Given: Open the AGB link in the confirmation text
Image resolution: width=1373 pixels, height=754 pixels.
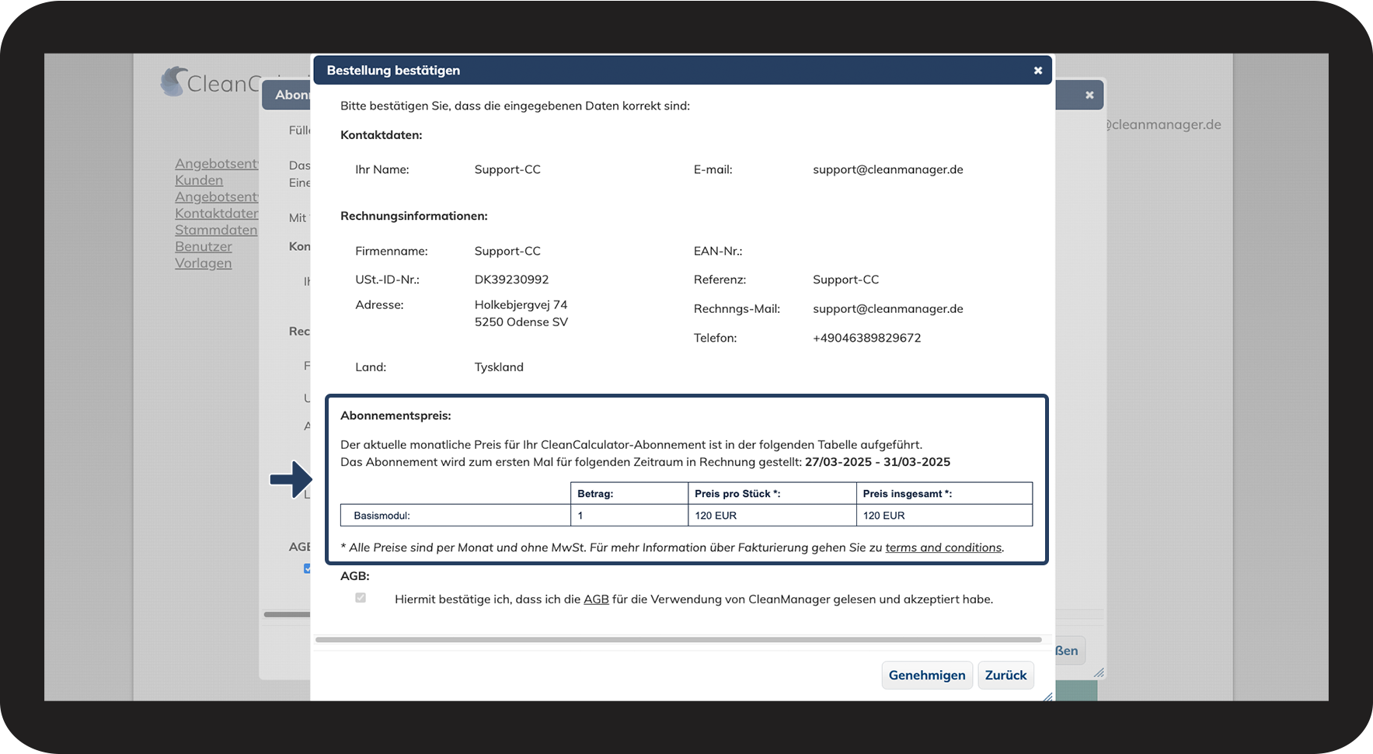Looking at the screenshot, I should (596, 599).
